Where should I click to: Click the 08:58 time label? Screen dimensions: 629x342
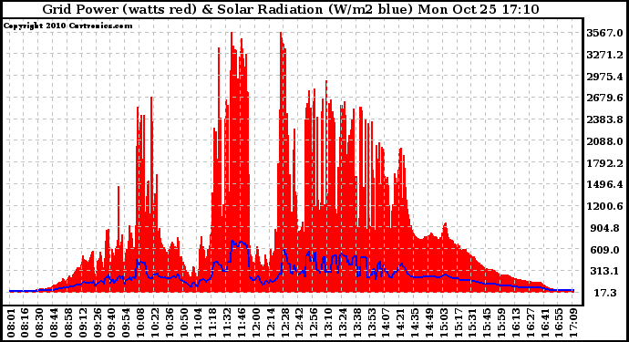pyautogui.click(x=67, y=322)
